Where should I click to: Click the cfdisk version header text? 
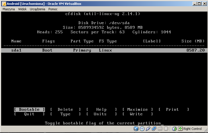coord(103,14)
